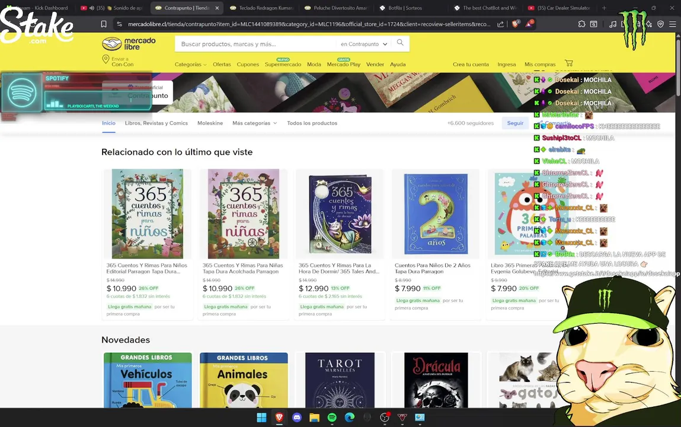
Task: Open '365 cuentos y rimas para niñas' cover
Action: pos(244,213)
